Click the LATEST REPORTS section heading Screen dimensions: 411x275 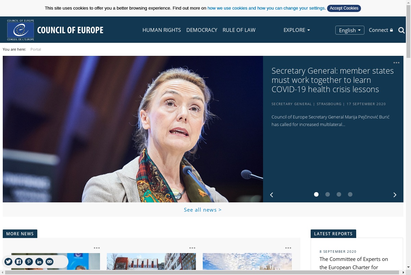[x=333, y=234]
